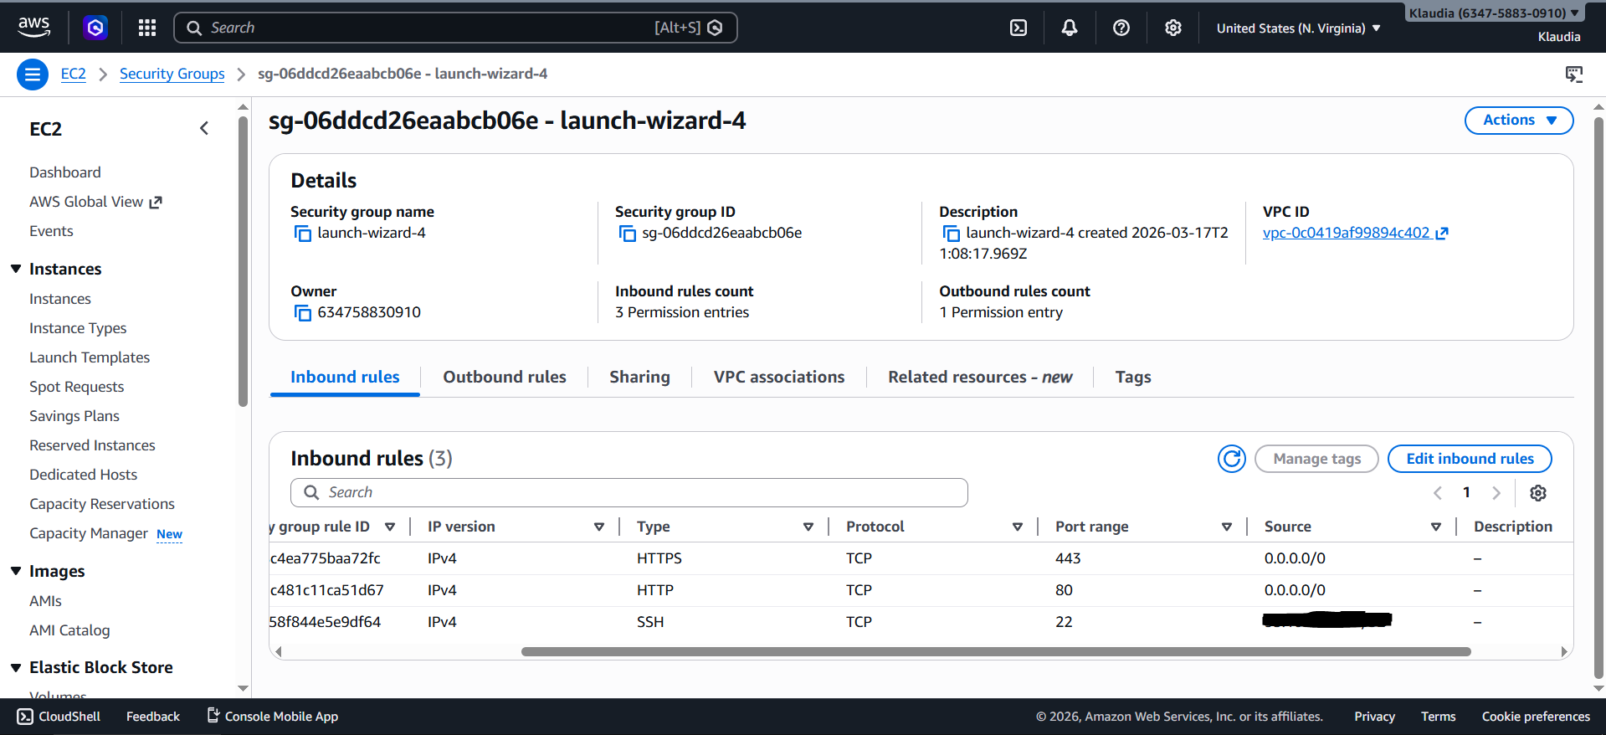Open the external link icon beside VPC ID
1606x735 pixels.
coord(1441,234)
